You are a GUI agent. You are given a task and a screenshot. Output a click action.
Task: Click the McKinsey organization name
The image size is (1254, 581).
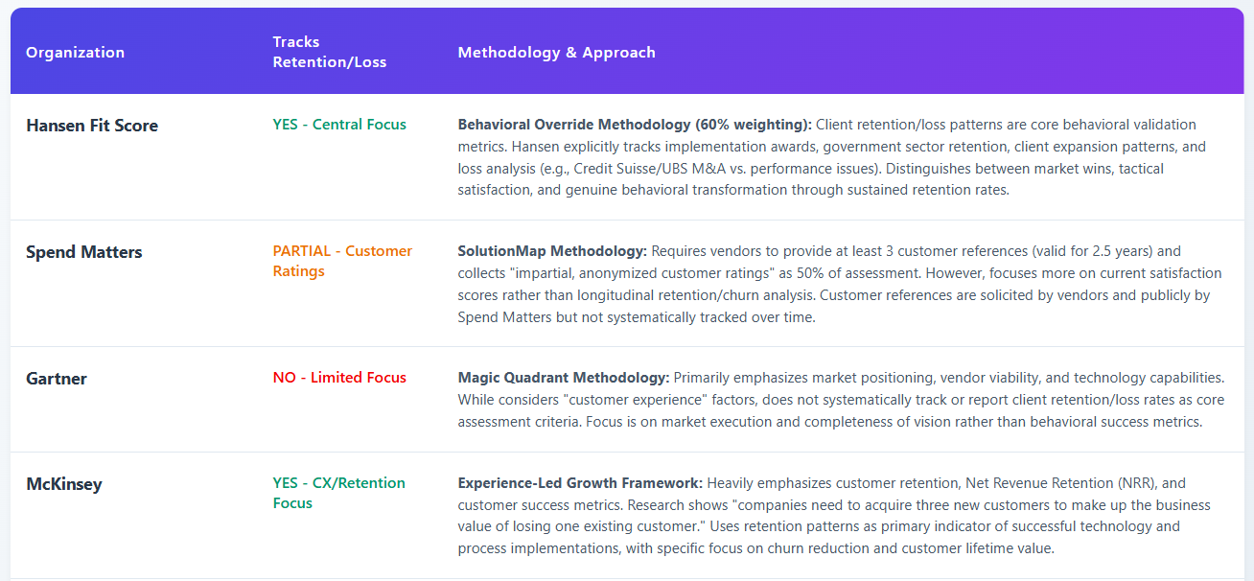(x=63, y=484)
